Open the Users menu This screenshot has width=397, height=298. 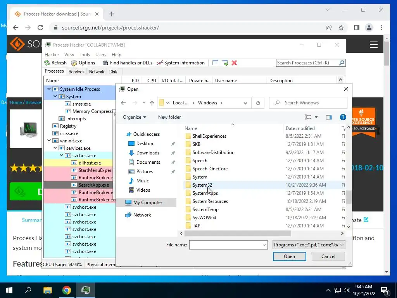click(101, 54)
